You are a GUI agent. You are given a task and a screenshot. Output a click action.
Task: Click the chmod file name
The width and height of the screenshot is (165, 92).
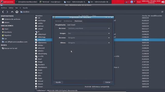(40, 81)
